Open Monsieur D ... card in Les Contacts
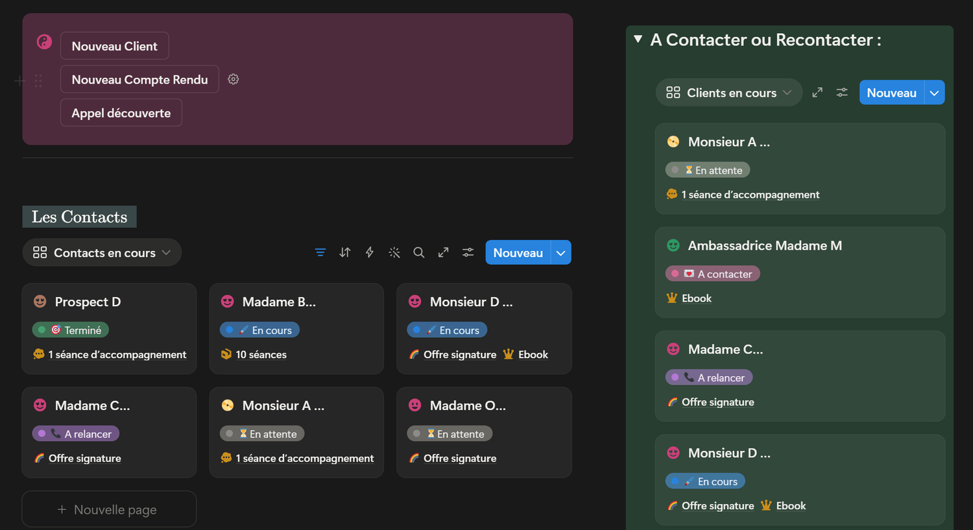Image resolution: width=973 pixels, height=530 pixels. pos(484,328)
